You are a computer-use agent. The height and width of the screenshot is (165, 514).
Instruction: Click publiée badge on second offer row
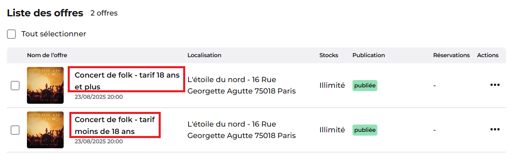[365, 130]
